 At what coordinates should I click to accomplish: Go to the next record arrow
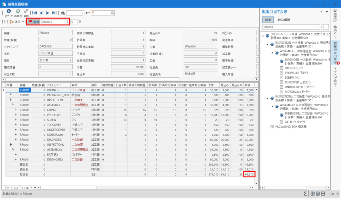point(48,13)
